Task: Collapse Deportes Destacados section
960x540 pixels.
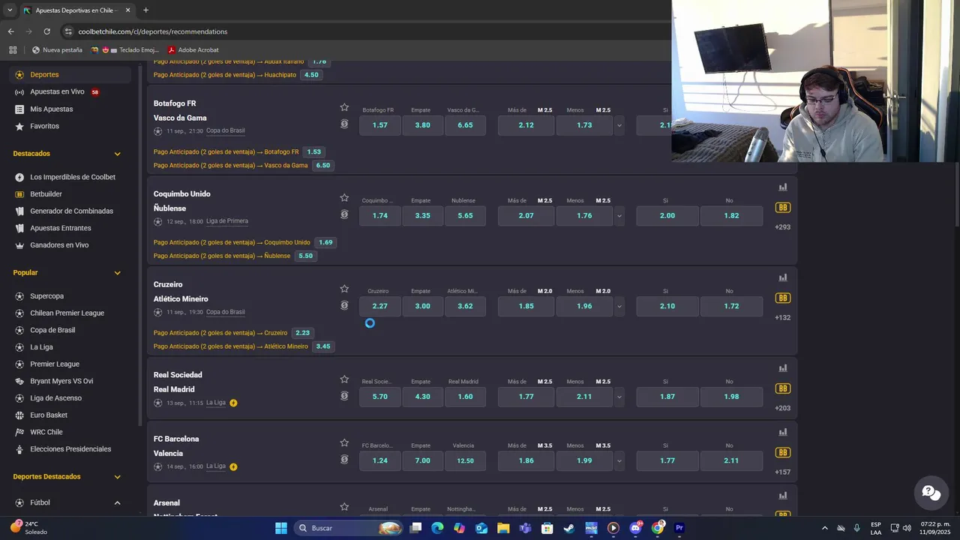Action: (117, 477)
